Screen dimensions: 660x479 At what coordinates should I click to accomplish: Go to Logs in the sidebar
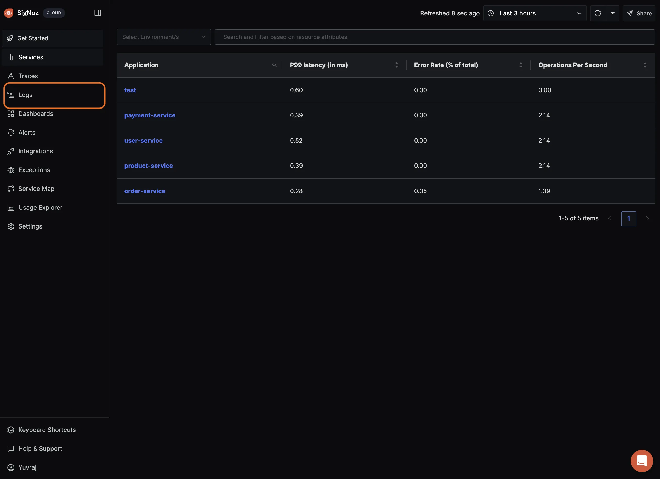pyautogui.click(x=25, y=95)
